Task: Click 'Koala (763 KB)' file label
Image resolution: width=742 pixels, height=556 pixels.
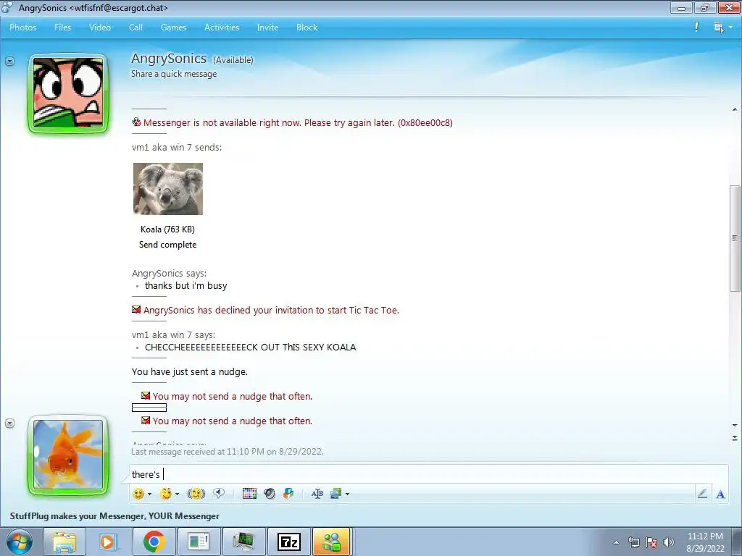Action: tap(167, 229)
